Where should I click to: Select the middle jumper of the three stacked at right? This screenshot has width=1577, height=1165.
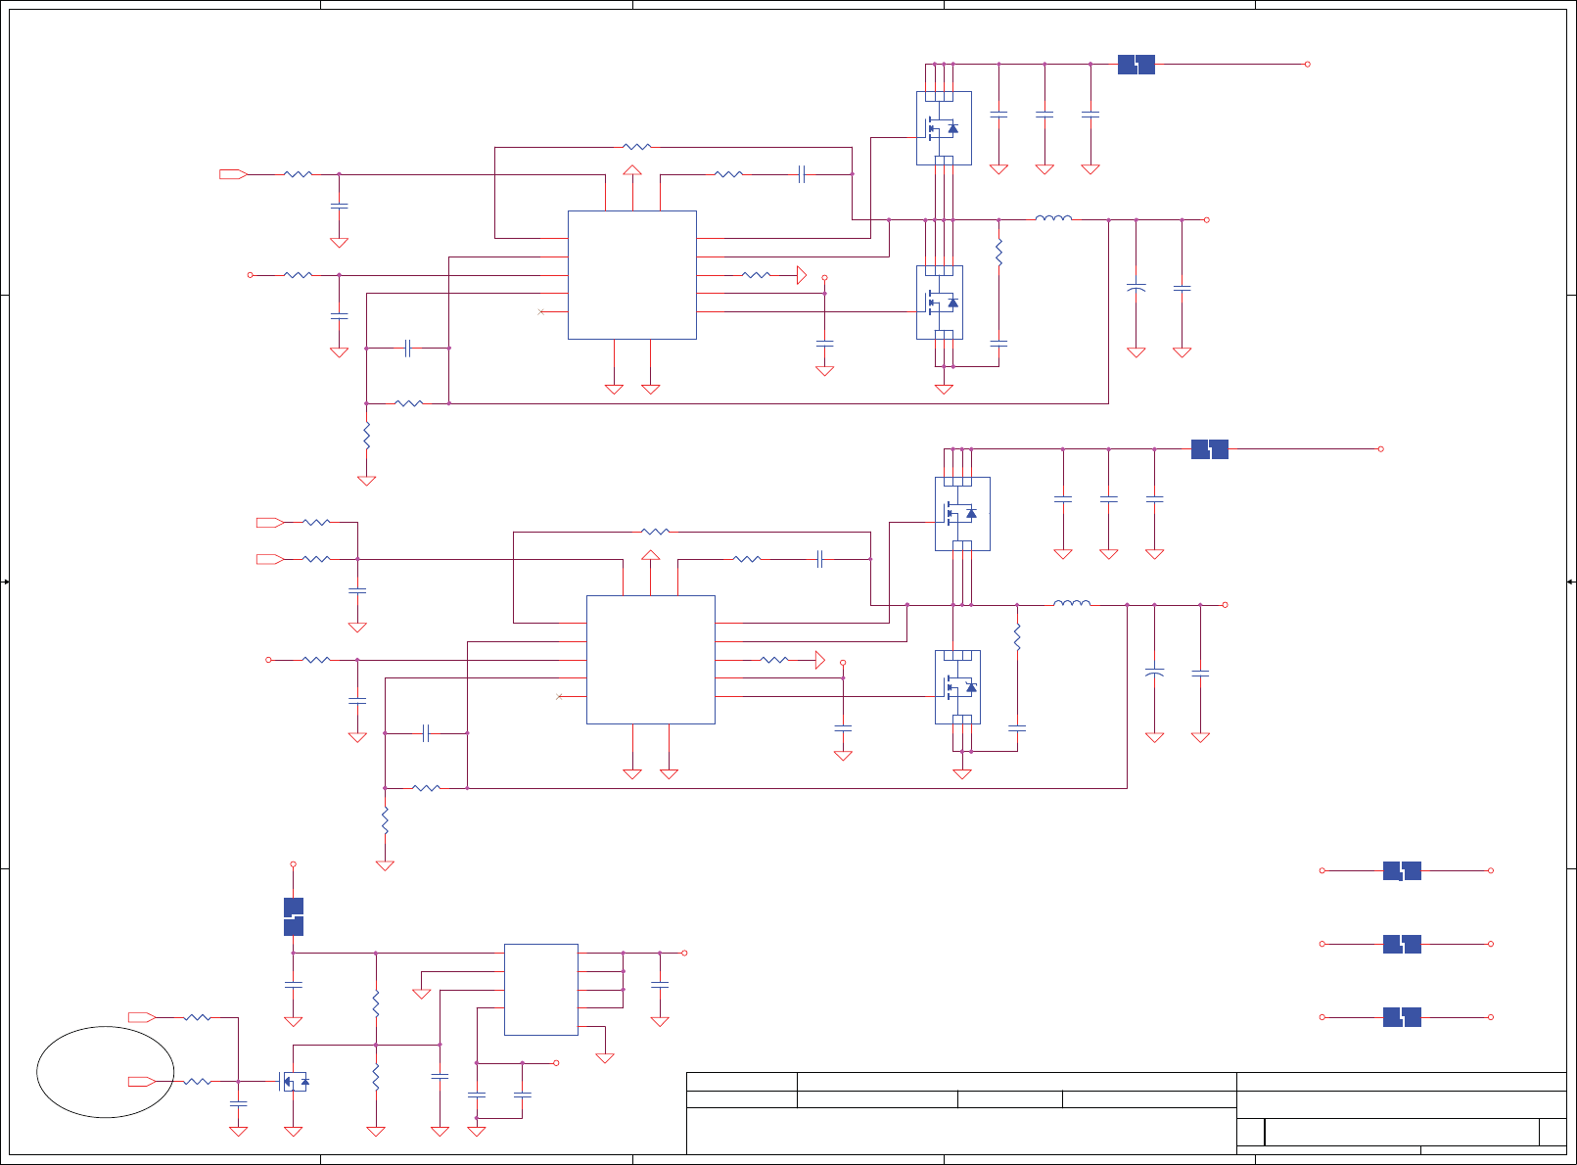click(x=1402, y=944)
